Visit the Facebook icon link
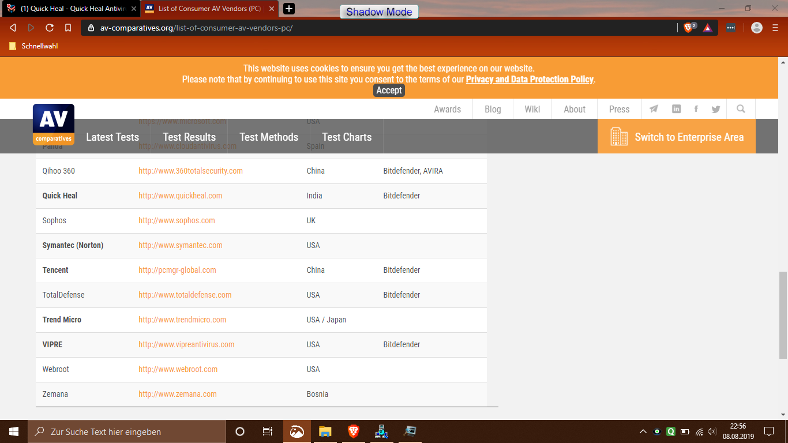 696,109
